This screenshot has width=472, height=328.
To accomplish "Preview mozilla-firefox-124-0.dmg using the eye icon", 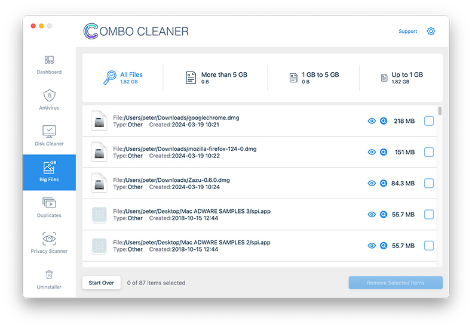I will (372, 152).
